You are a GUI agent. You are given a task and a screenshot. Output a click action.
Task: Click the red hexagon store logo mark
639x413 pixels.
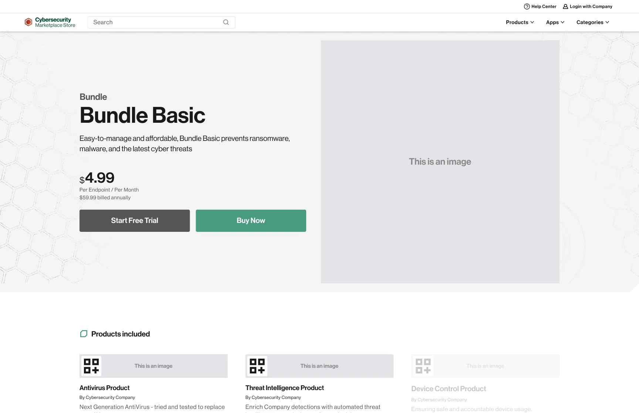[28, 22]
